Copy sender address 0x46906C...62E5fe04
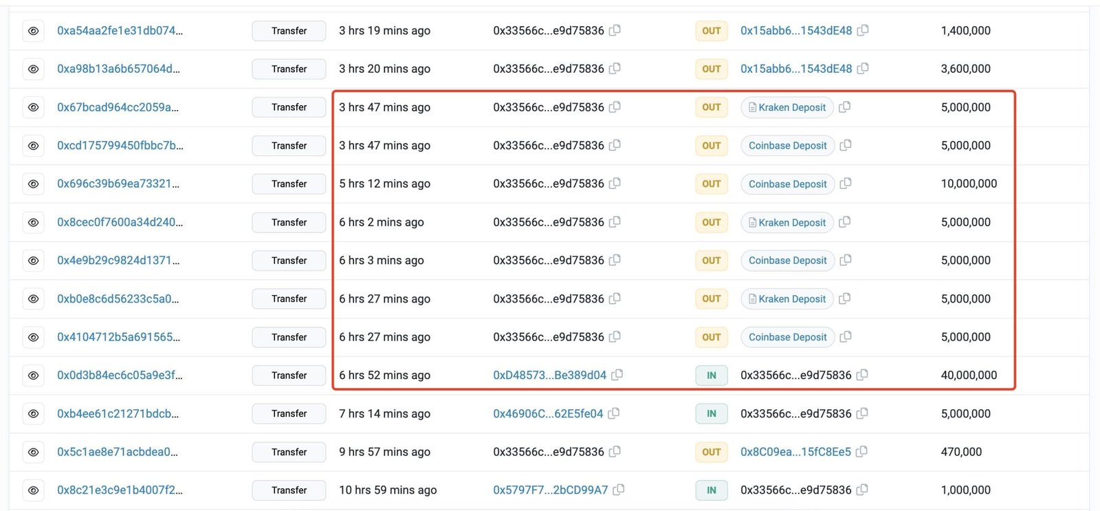This screenshot has height=511, width=1100. [614, 413]
